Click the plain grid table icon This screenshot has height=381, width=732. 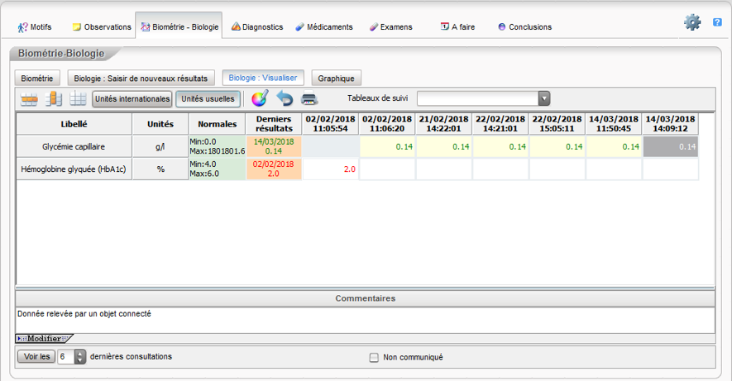[x=78, y=99]
